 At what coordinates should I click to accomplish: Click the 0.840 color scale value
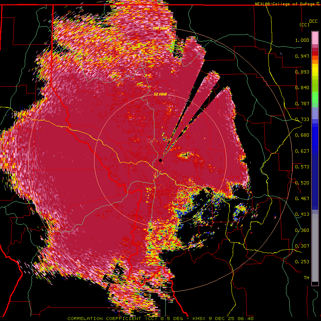click(x=302, y=88)
